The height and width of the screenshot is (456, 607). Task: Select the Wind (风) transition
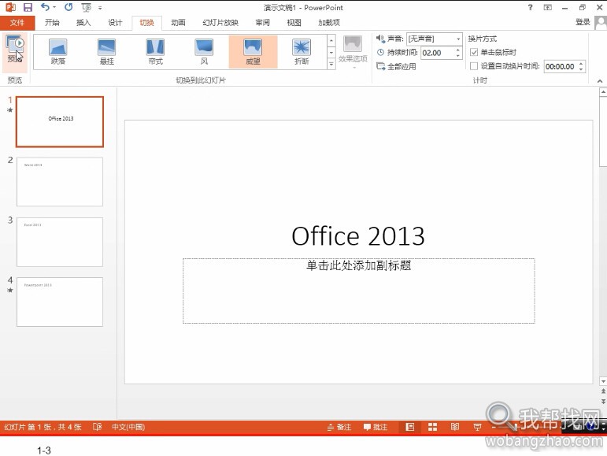pos(205,52)
